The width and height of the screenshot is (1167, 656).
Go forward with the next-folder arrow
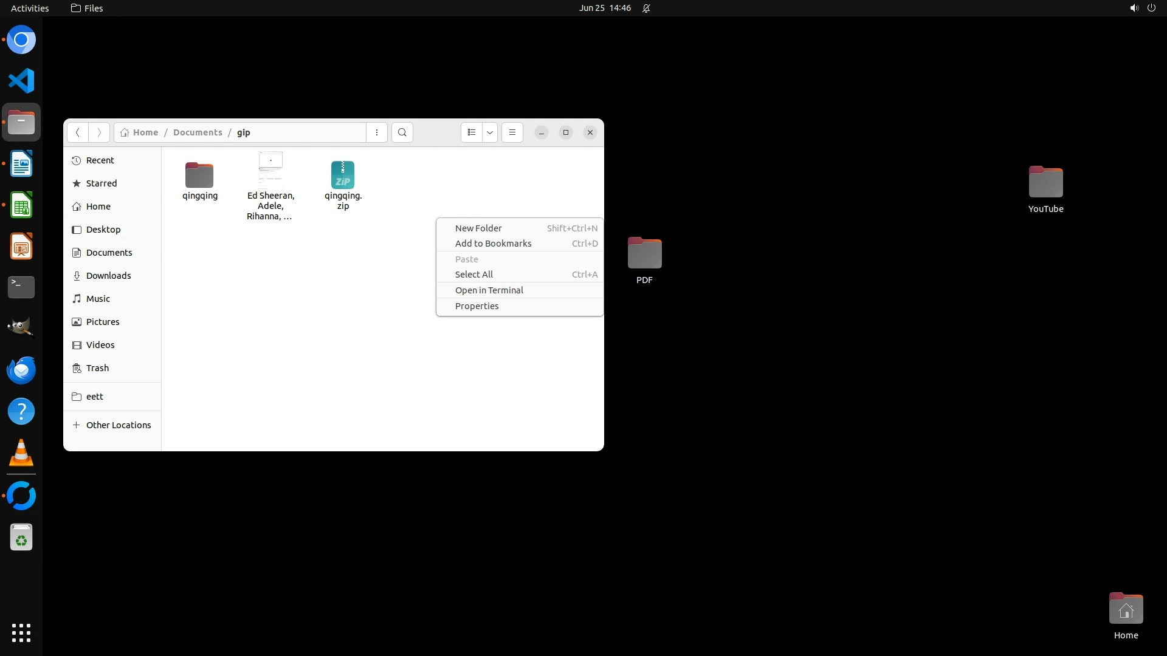99,132
